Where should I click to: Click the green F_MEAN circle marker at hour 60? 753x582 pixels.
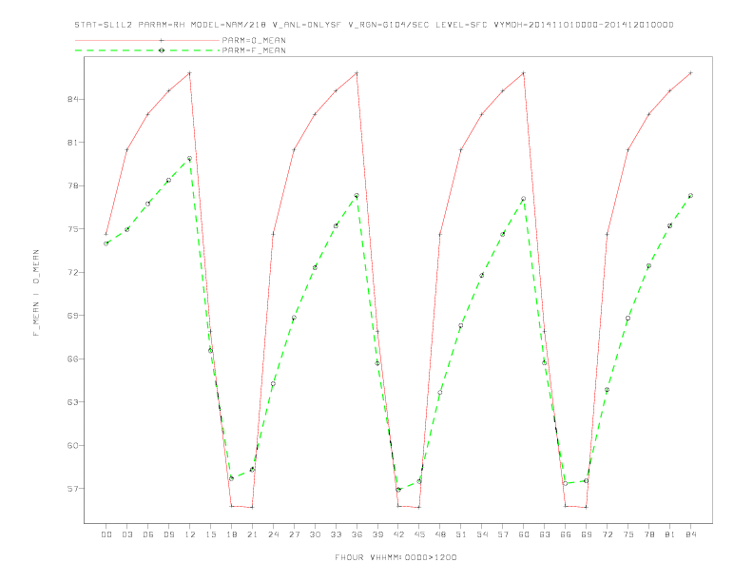(524, 199)
